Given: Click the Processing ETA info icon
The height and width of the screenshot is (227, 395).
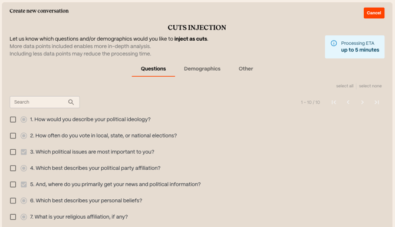Looking at the screenshot, I should (334, 43).
